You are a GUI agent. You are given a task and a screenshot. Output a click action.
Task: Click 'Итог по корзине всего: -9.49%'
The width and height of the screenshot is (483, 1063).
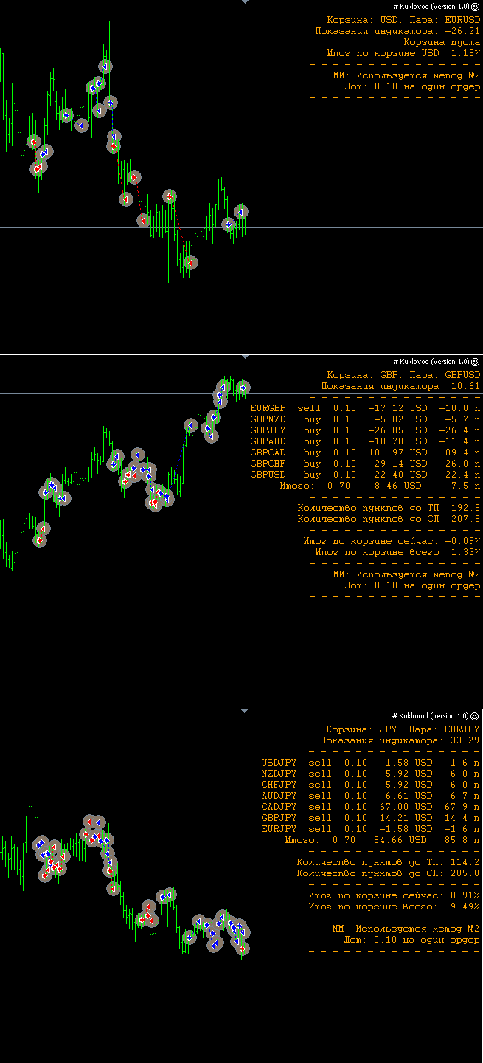tap(395, 907)
